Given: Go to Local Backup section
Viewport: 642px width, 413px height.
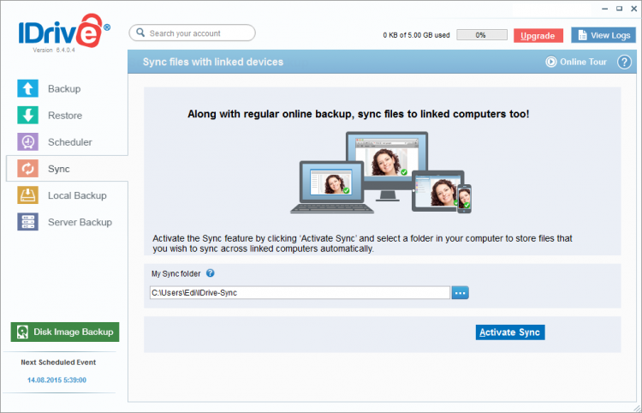Looking at the screenshot, I should coord(77,195).
